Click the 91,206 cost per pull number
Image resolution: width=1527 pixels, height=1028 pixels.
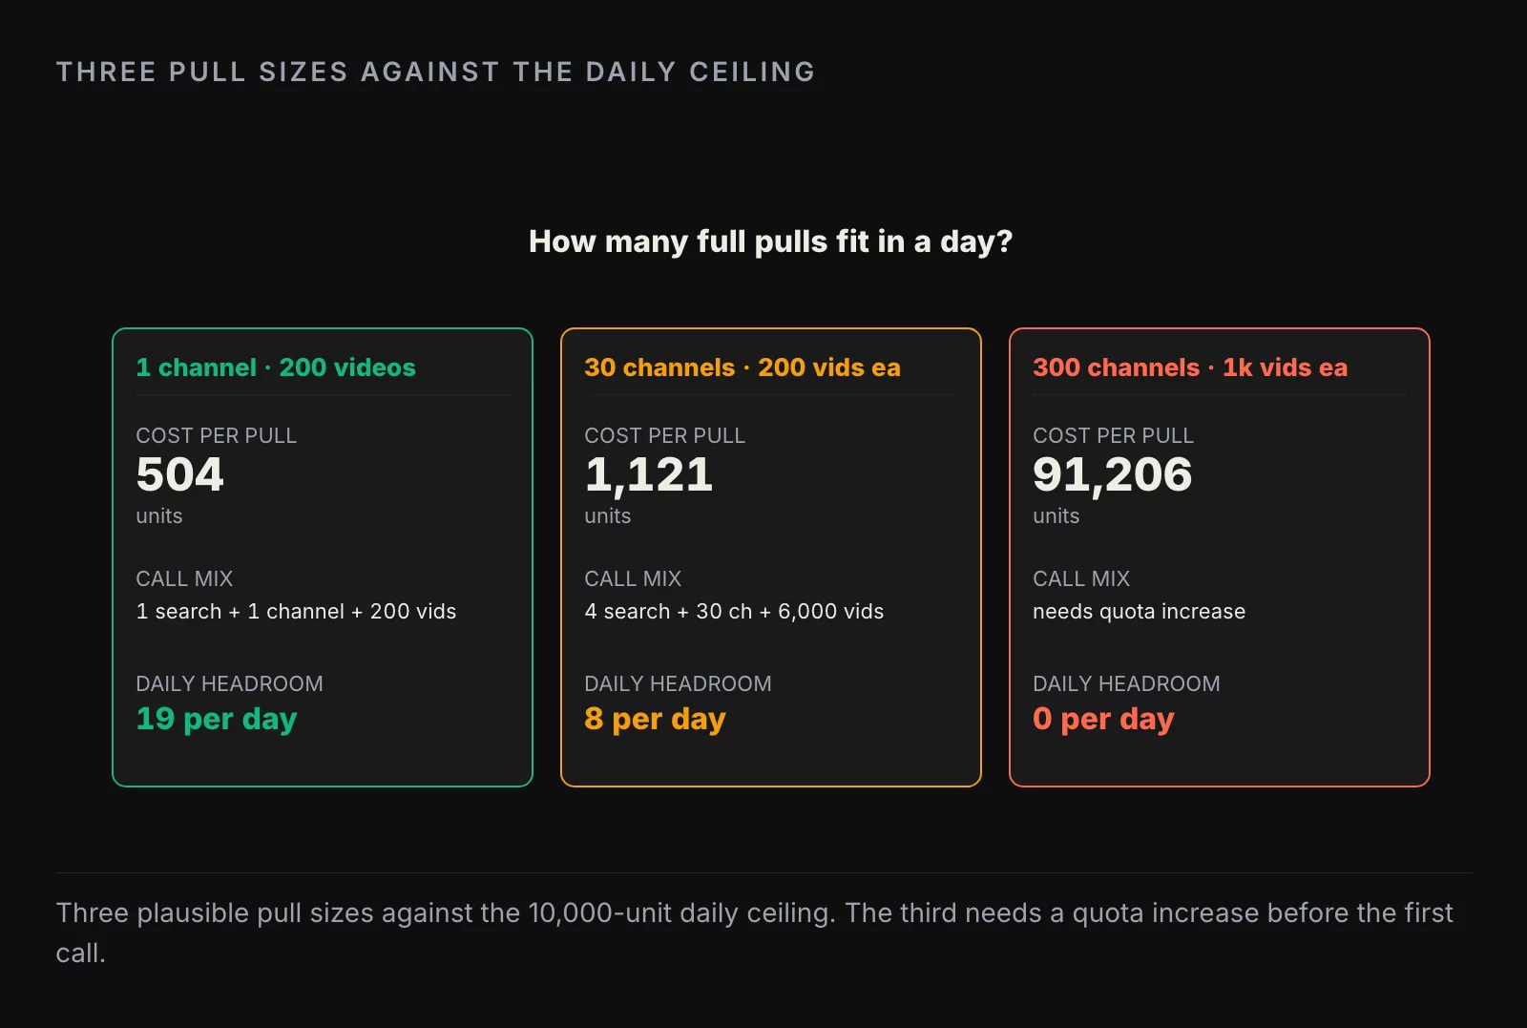[1113, 474]
